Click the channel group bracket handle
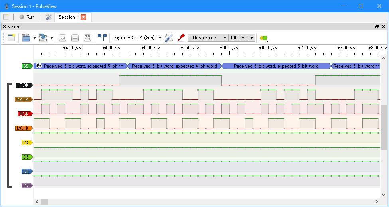 click(8, 135)
